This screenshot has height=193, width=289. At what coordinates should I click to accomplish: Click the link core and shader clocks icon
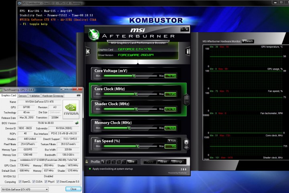[x=186, y=100]
